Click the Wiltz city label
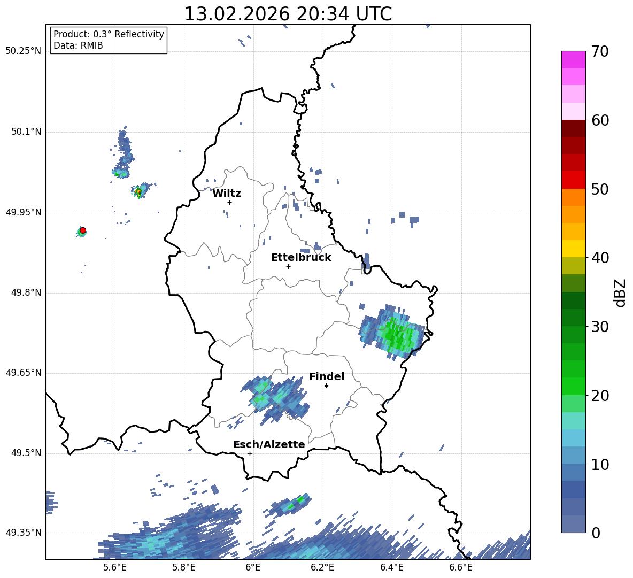Screen dimensions: 633x578 coord(227,194)
